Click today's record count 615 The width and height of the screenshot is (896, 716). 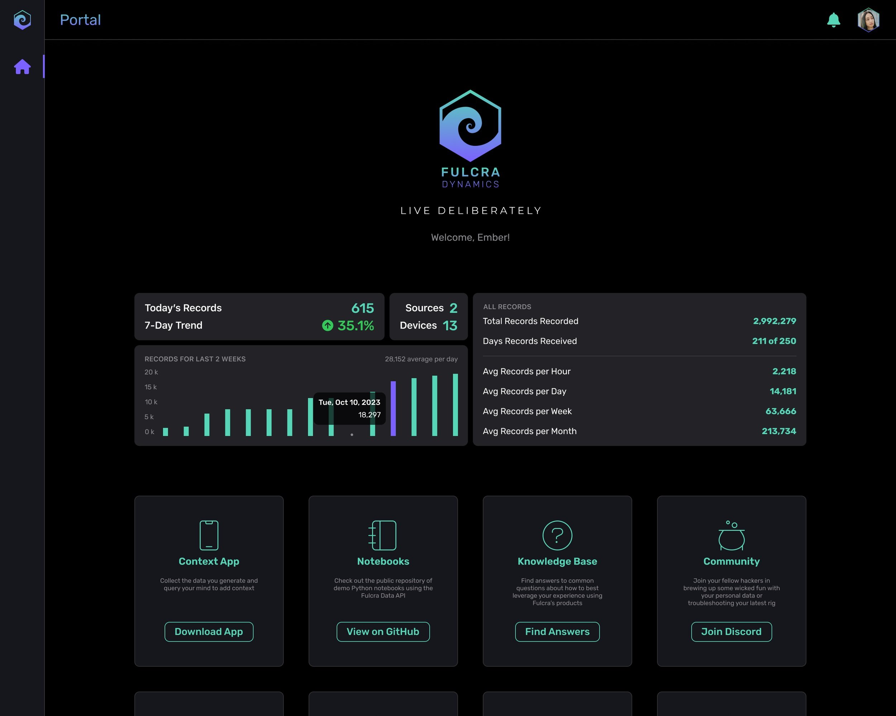pyautogui.click(x=362, y=308)
